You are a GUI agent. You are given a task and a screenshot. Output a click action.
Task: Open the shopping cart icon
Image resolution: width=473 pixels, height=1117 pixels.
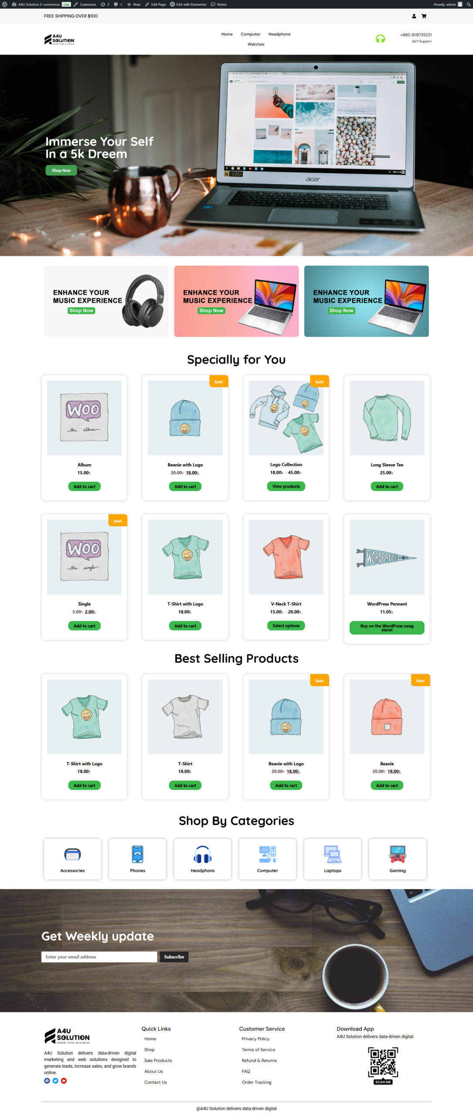423,16
